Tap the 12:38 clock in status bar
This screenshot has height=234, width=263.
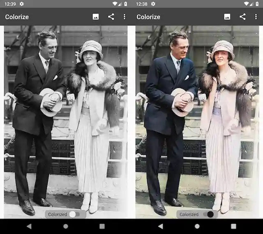(x=141, y=4)
